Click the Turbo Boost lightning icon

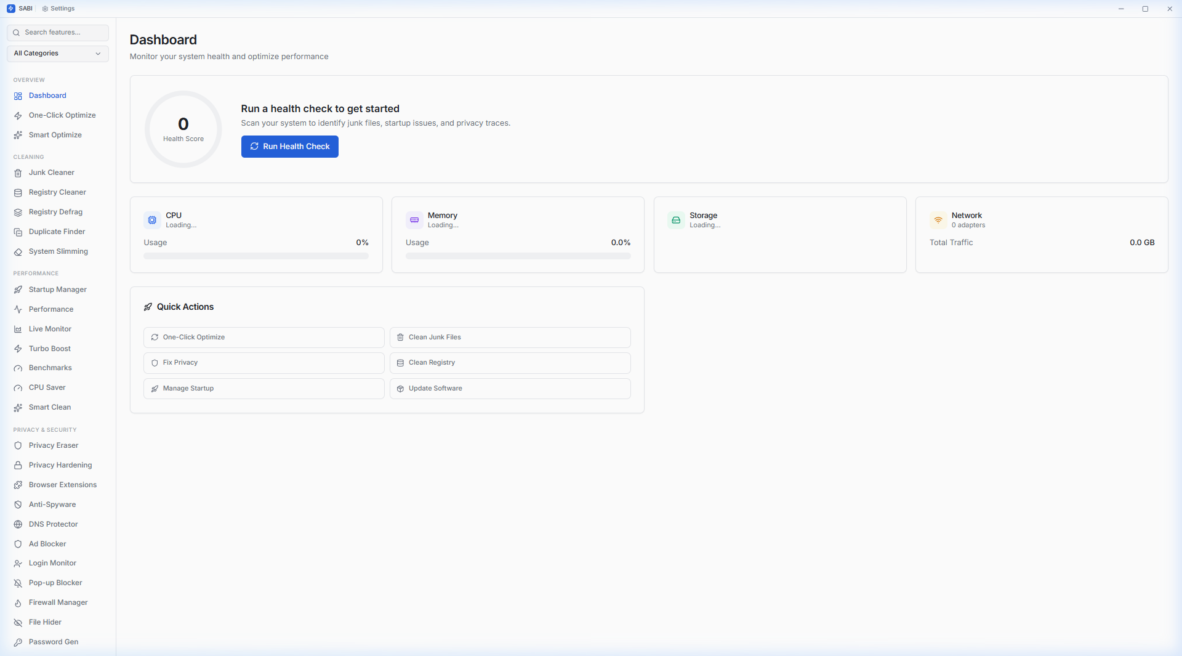coord(18,349)
